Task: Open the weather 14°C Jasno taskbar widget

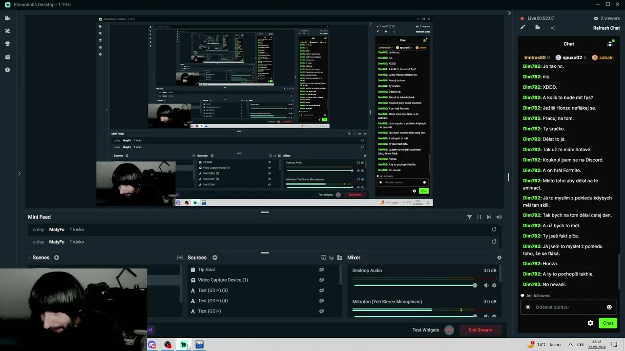Action: (x=543, y=345)
